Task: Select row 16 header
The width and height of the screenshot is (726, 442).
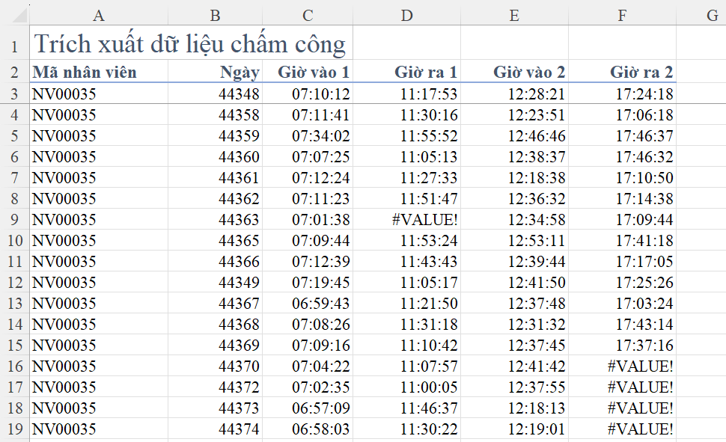Action: tap(14, 366)
